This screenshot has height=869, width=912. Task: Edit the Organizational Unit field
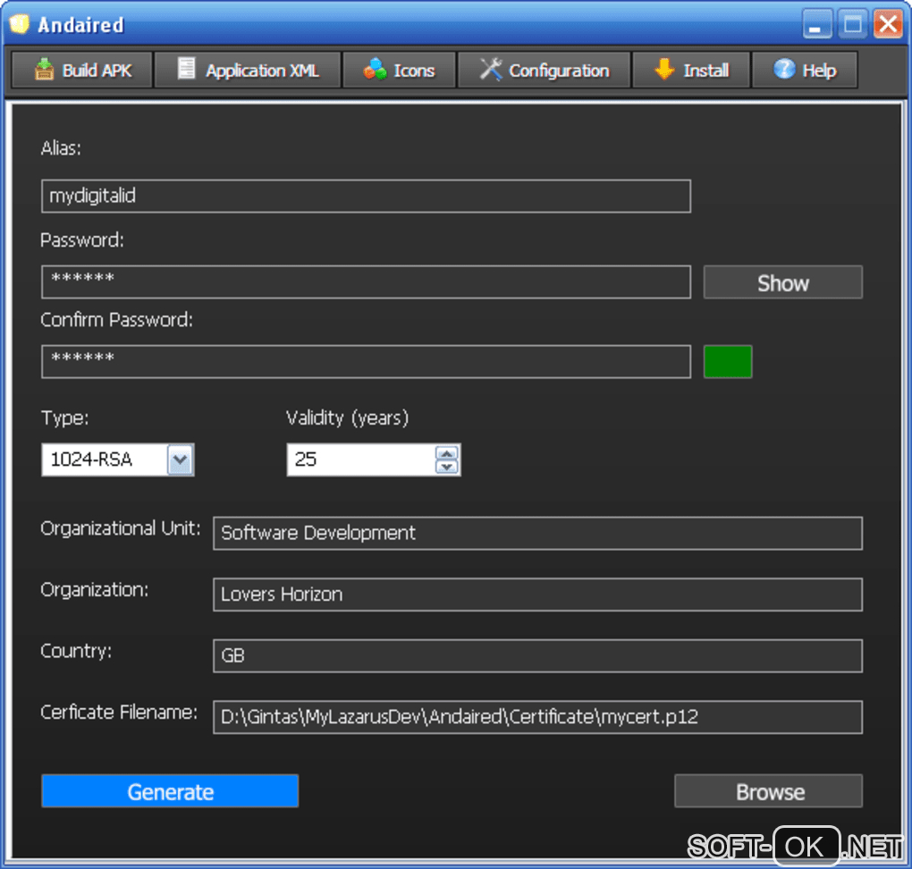pyautogui.click(x=537, y=534)
